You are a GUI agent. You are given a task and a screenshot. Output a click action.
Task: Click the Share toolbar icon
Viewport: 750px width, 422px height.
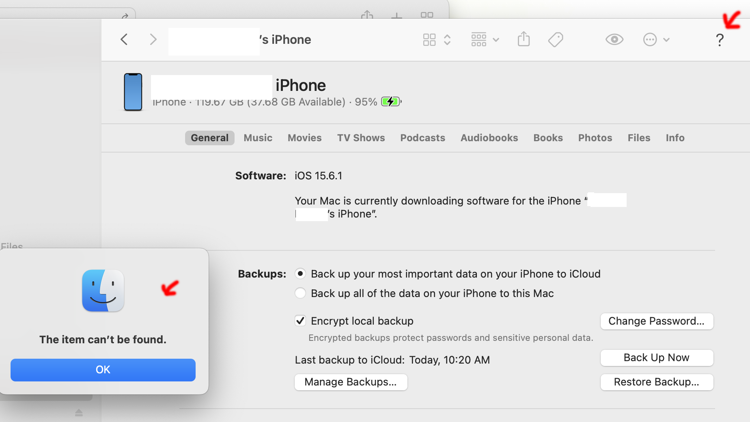coord(524,39)
